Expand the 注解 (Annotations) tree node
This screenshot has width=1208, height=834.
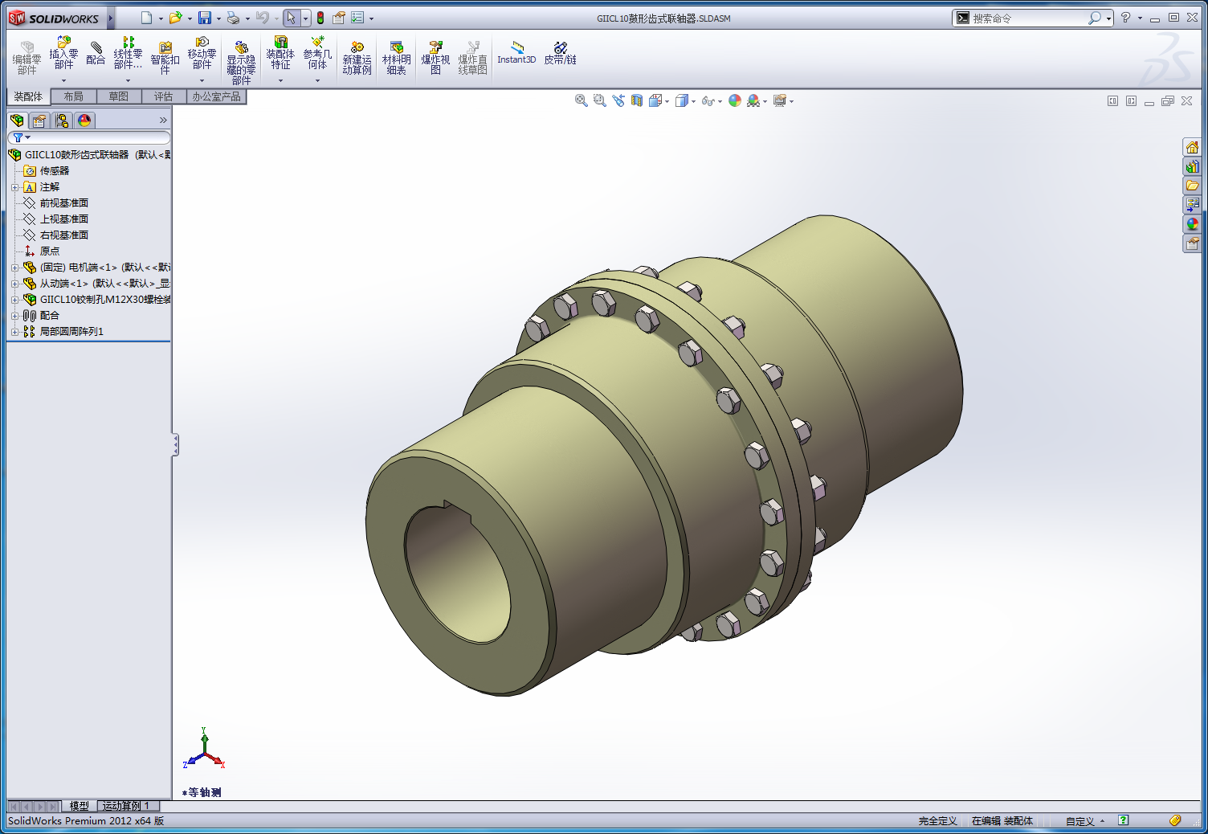(x=14, y=187)
